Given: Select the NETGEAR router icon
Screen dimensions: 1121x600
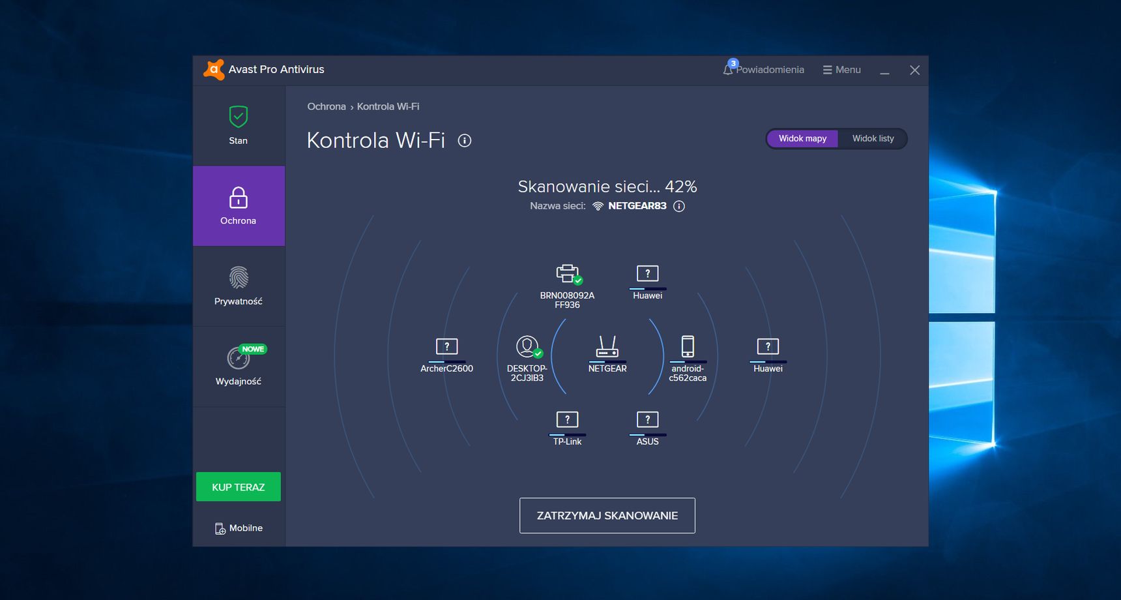Looking at the screenshot, I should [x=607, y=346].
